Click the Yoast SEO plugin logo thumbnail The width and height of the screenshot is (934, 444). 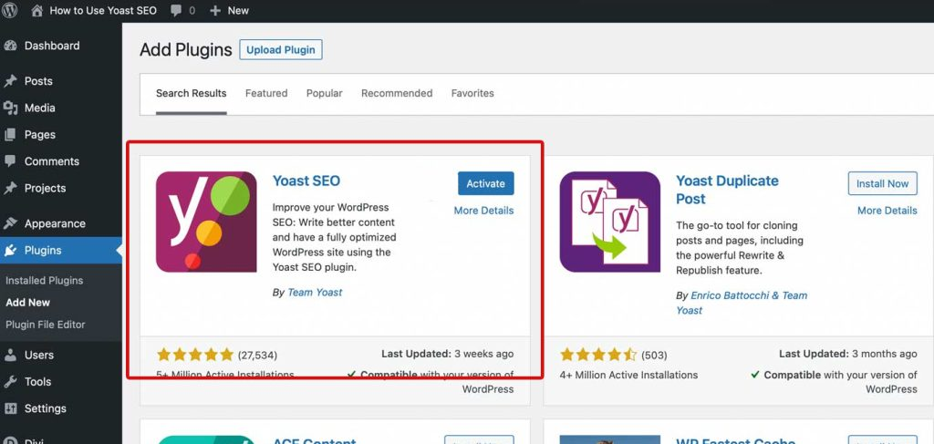(206, 222)
